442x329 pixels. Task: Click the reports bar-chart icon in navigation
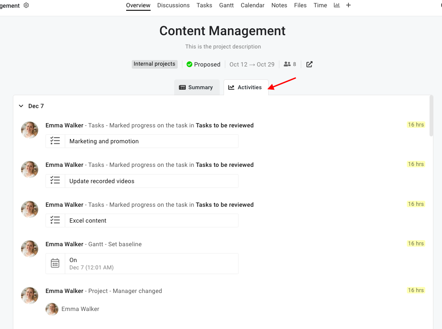pos(336,5)
